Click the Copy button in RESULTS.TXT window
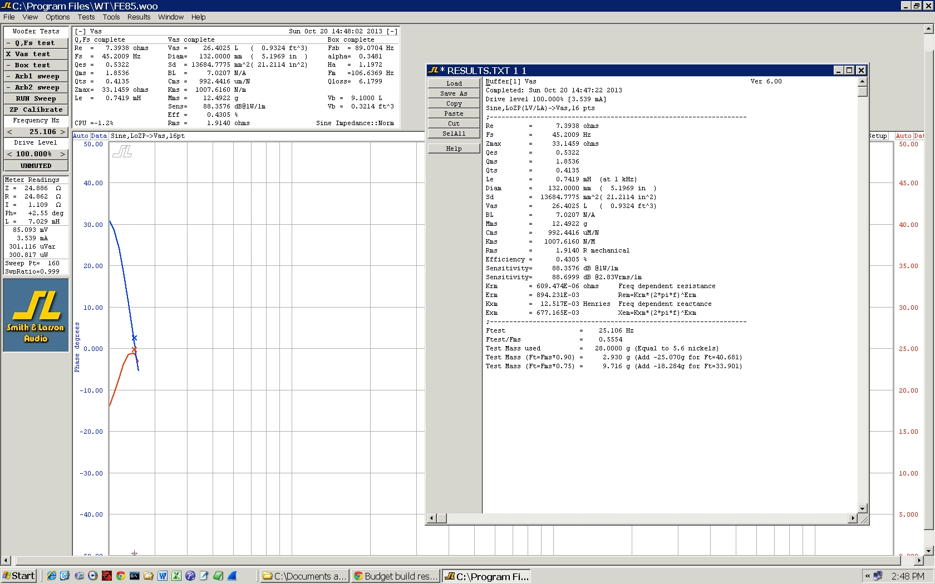The width and height of the screenshot is (935, 584). click(454, 103)
